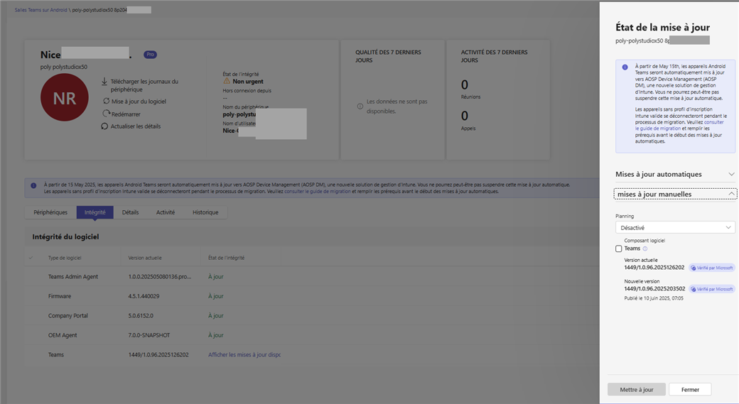Click the info icon next to Teams checkbox

pos(645,249)
